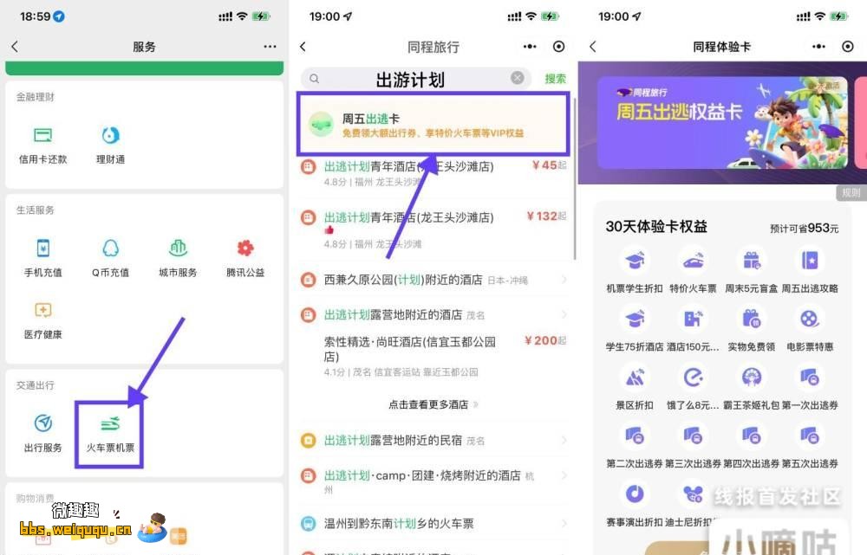867x555 pixels.
Task: Open 城市服务 city services
Action: coord(178,257)
